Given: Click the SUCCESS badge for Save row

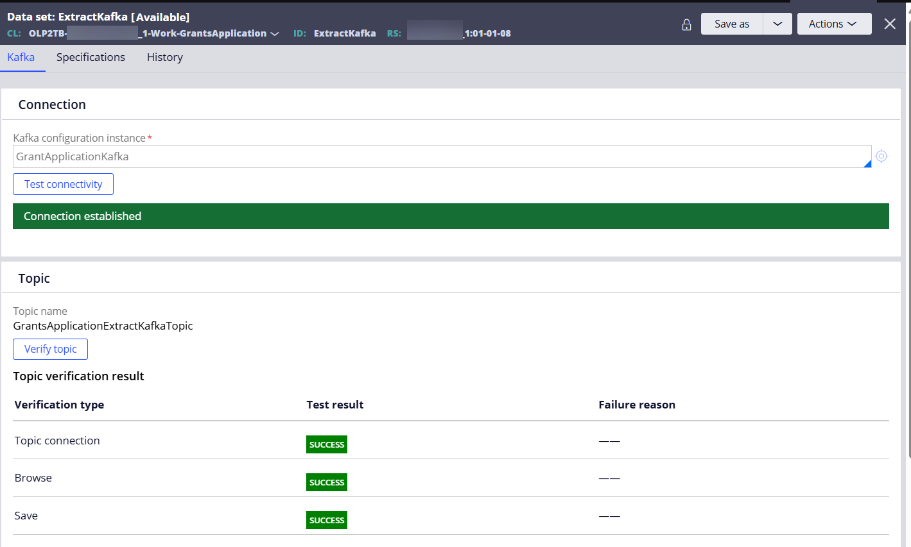Looking at the screenshot, I should pos(327,520).
